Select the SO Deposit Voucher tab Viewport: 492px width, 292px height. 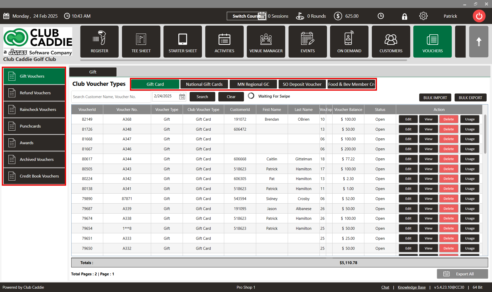click(x=302, y=84)
